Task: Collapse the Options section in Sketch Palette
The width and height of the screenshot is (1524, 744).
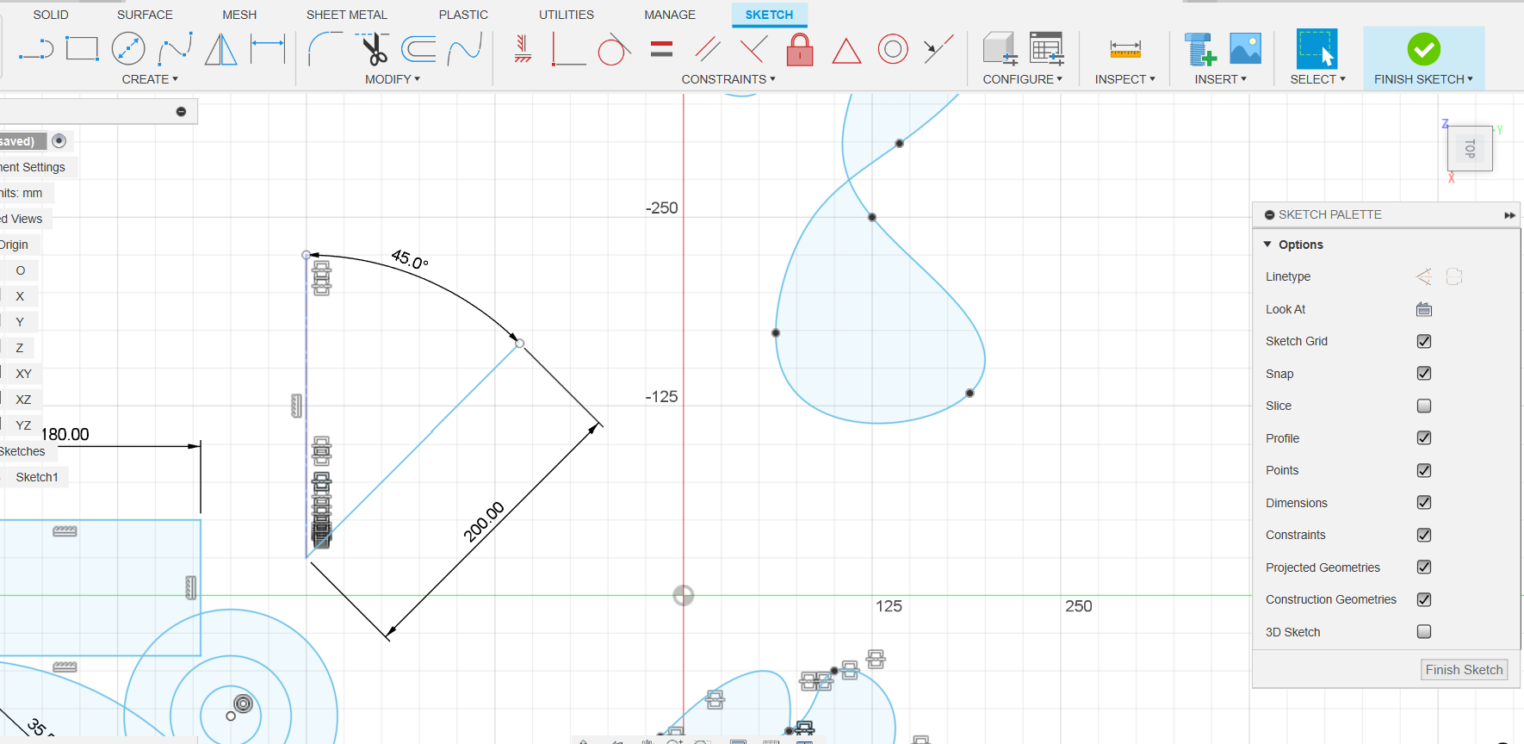Action: pos(1267,245)
